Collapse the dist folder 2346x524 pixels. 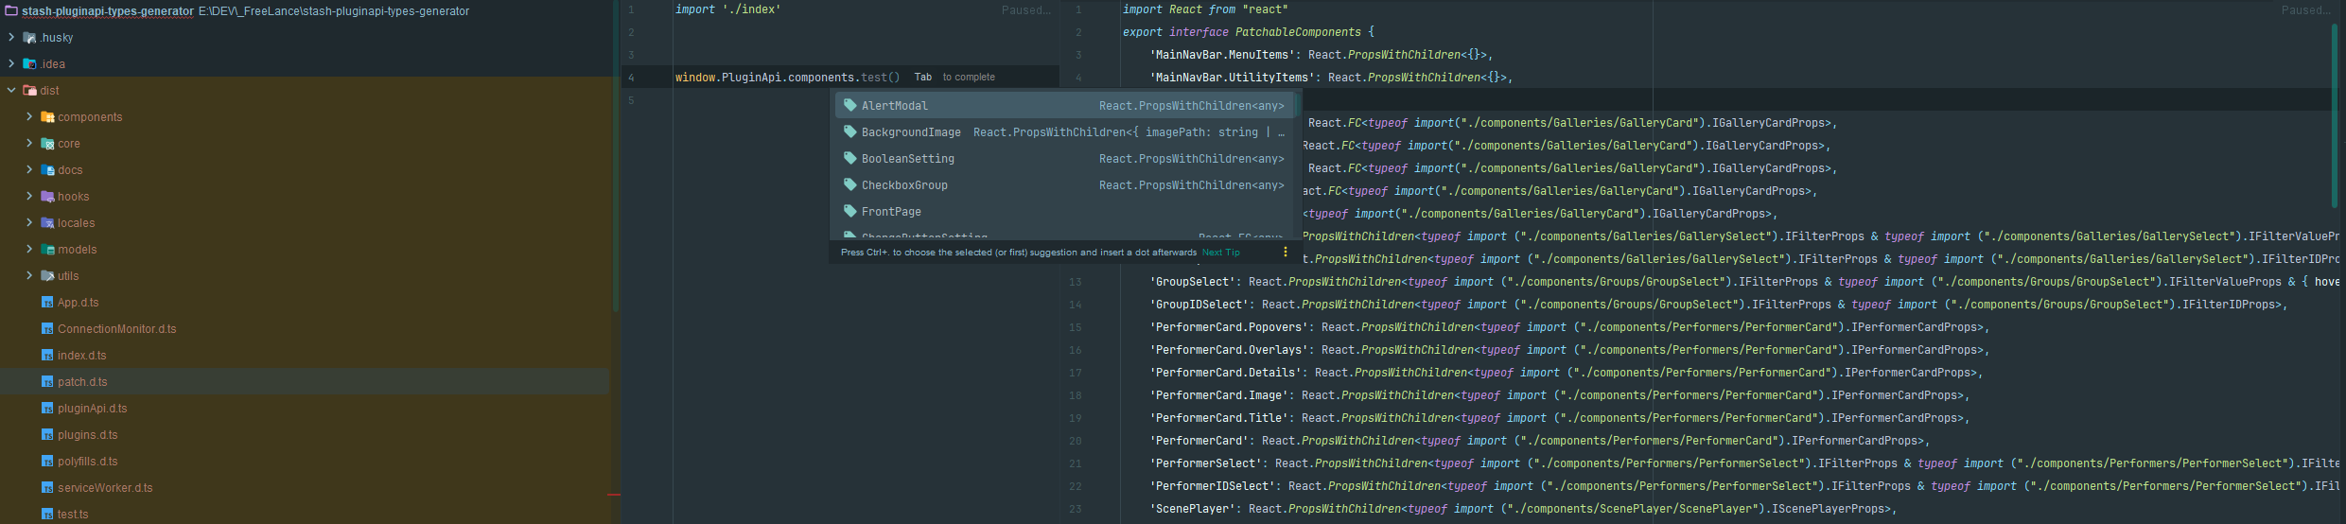(11, 91)
